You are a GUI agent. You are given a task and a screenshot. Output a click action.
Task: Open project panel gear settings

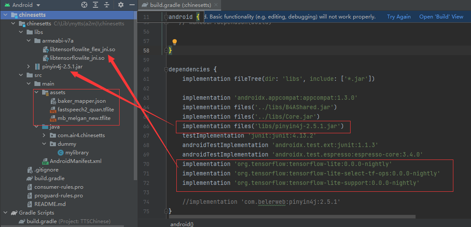pyautogui.click(x=121, y=5)
